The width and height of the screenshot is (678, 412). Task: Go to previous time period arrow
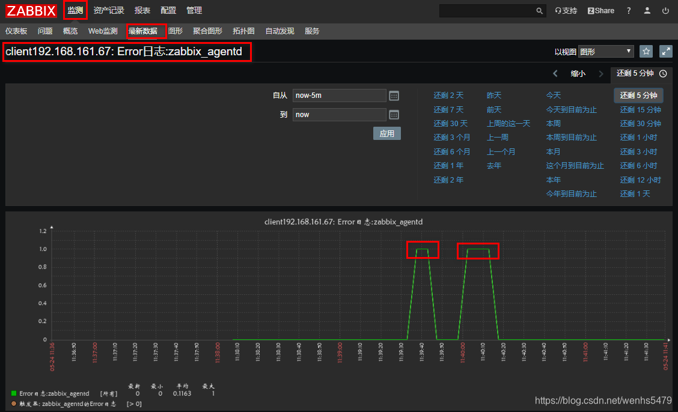pyautogui.click(x=555, y=73)
